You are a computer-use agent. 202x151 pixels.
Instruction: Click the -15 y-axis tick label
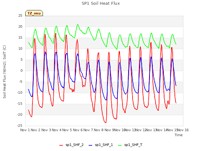[x=20, y=103]
